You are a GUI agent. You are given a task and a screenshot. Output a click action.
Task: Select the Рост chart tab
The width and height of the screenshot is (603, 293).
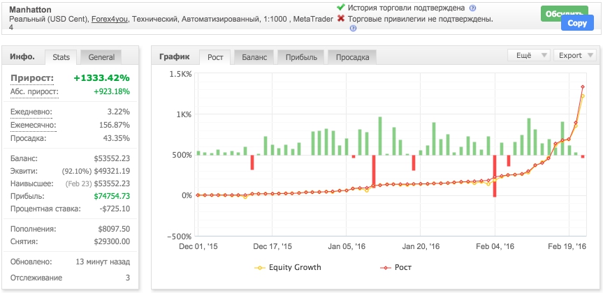point(216,57)
